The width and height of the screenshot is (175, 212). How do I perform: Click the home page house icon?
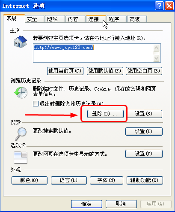click(x=21, y=42)
